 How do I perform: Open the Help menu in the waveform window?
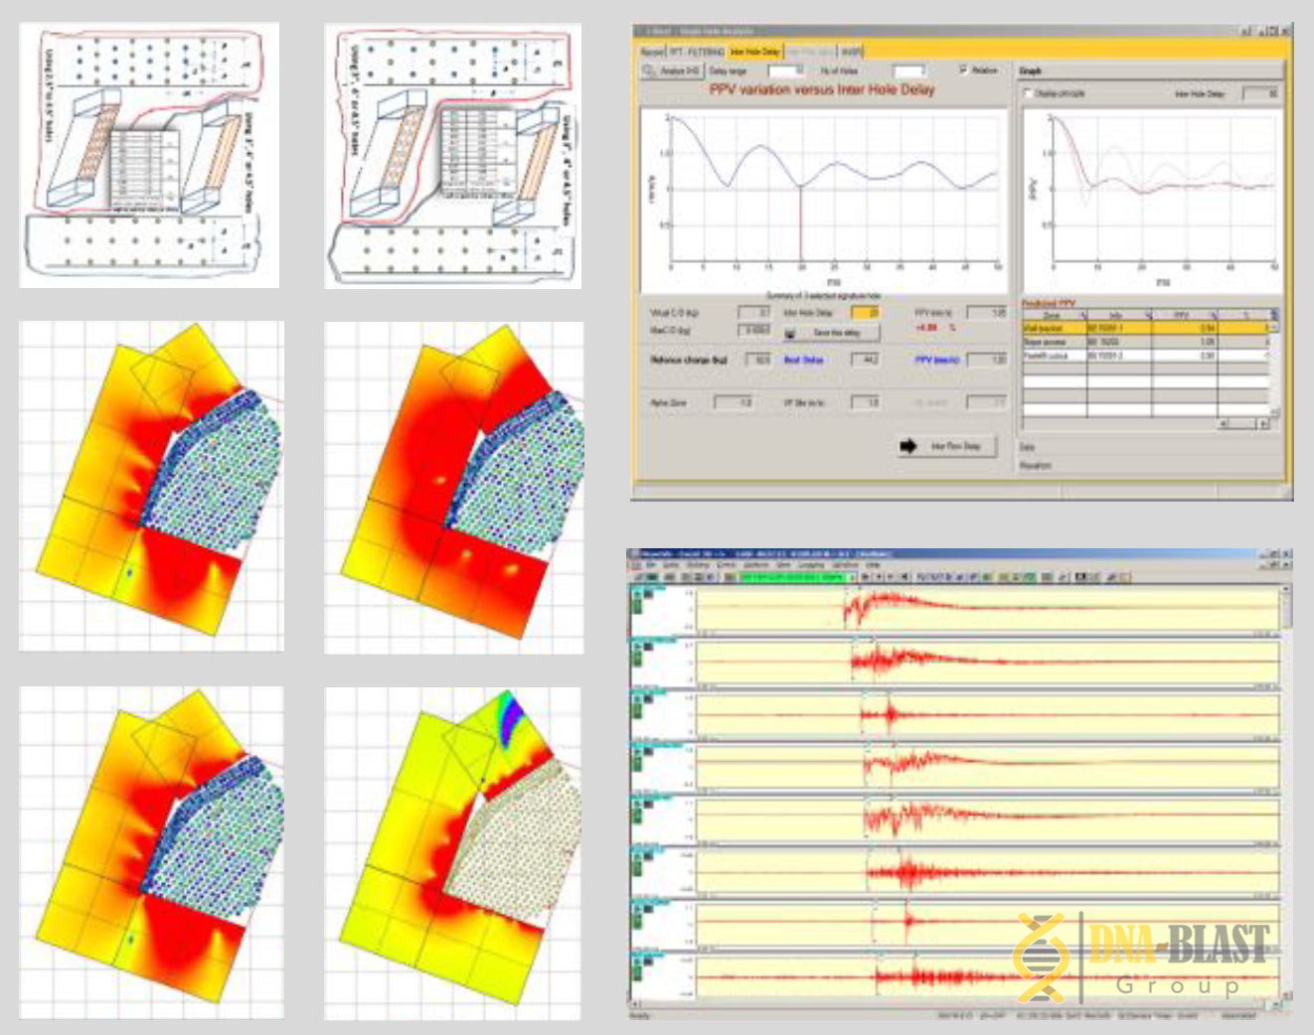click(872, 564)
